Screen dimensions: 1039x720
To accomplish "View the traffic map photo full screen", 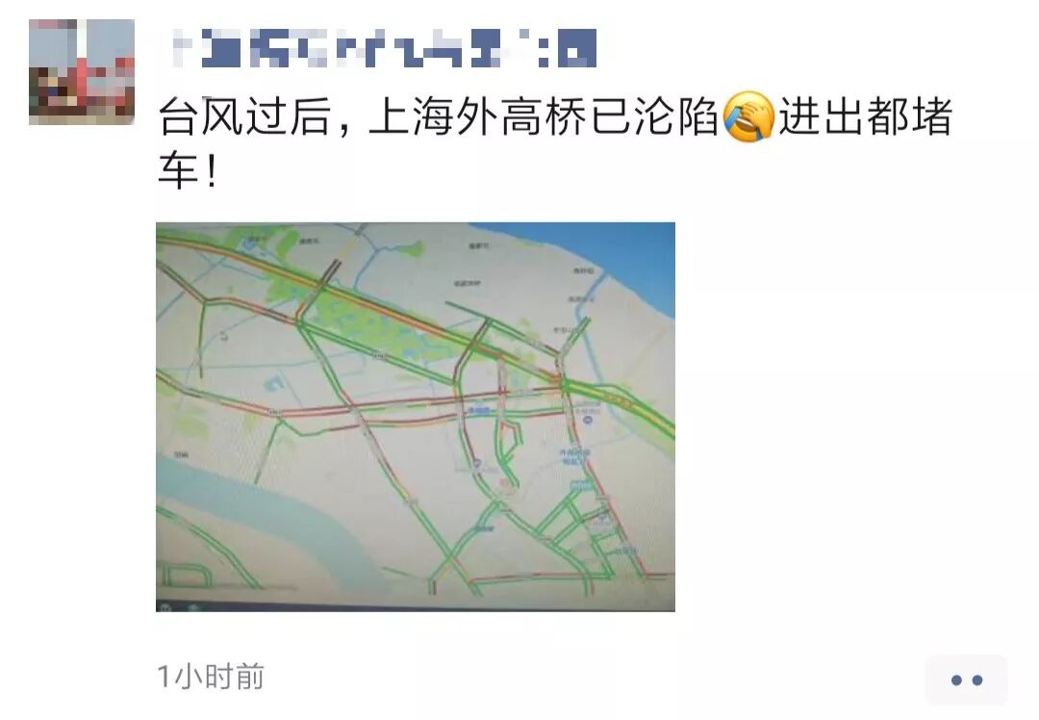I will (416, 417).
